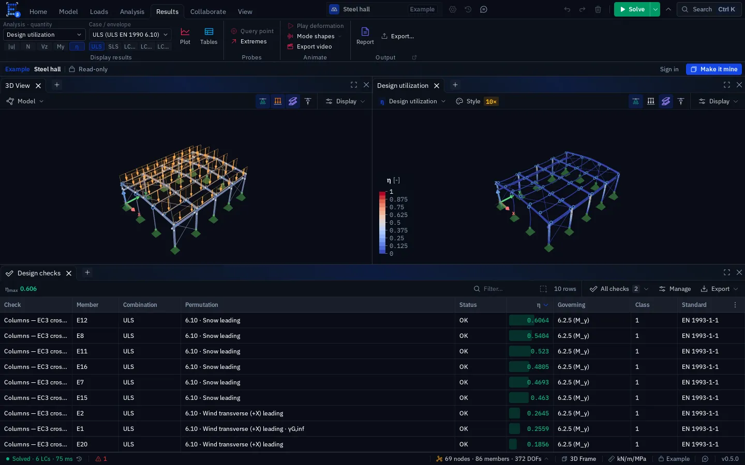The height and width of the screenshot is (465, 745).
Task: Click the undo arrow icon
Action: (x=567, y=9)
